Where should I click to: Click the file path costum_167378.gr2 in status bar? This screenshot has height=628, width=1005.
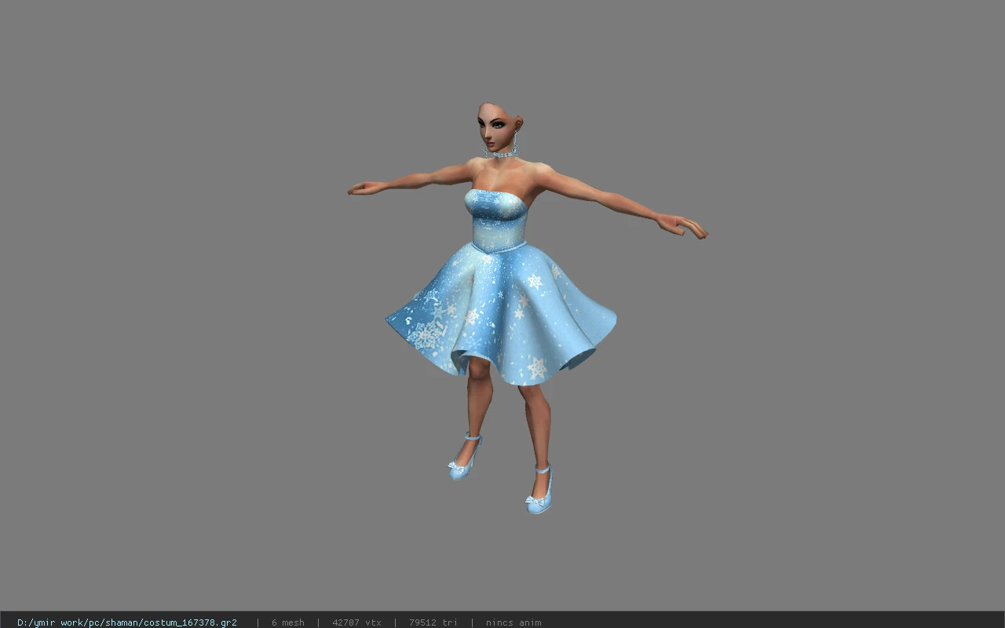coord(127,623)
